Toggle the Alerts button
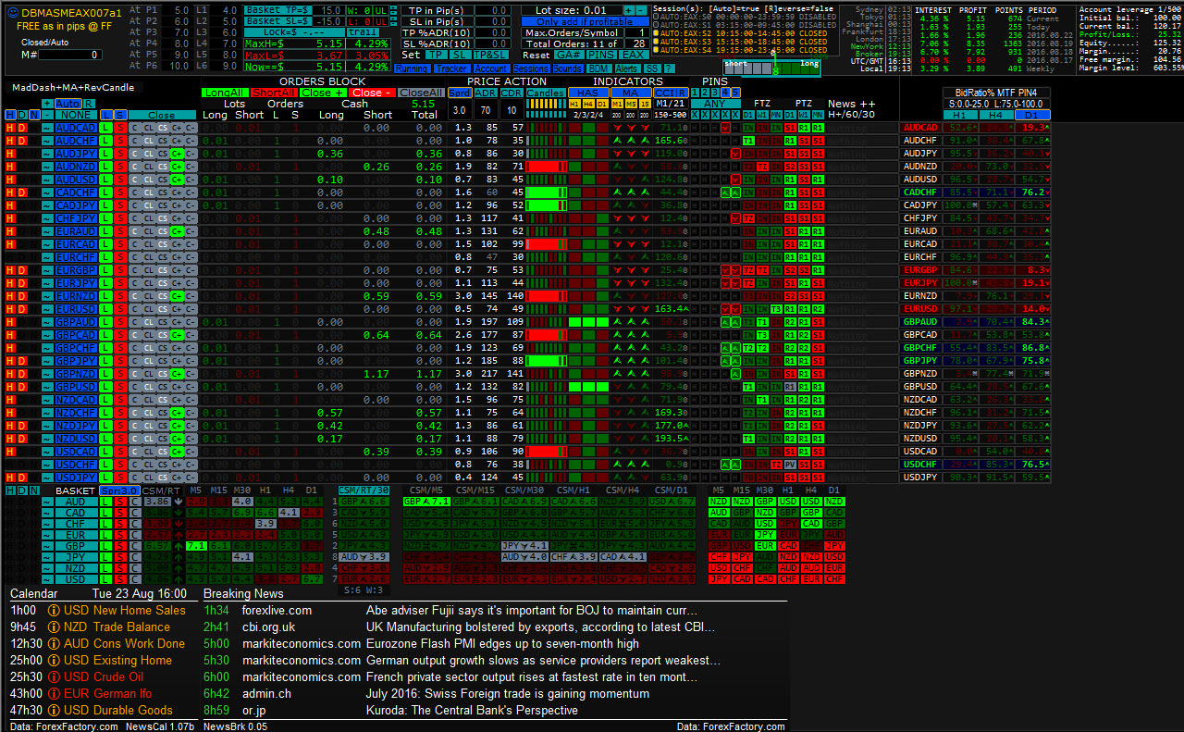 (x=627, y=68)
